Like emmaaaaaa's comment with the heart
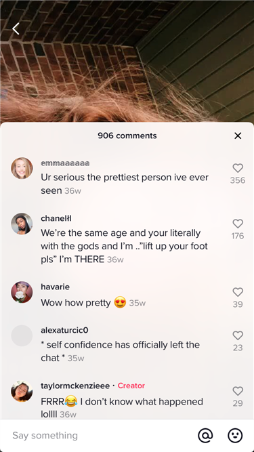Viewport: 254px width, 452px height. [238, 168]
